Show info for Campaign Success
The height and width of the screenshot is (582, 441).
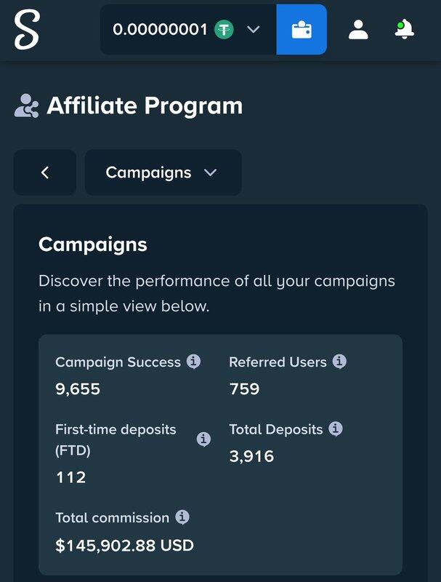coord(193,362)
